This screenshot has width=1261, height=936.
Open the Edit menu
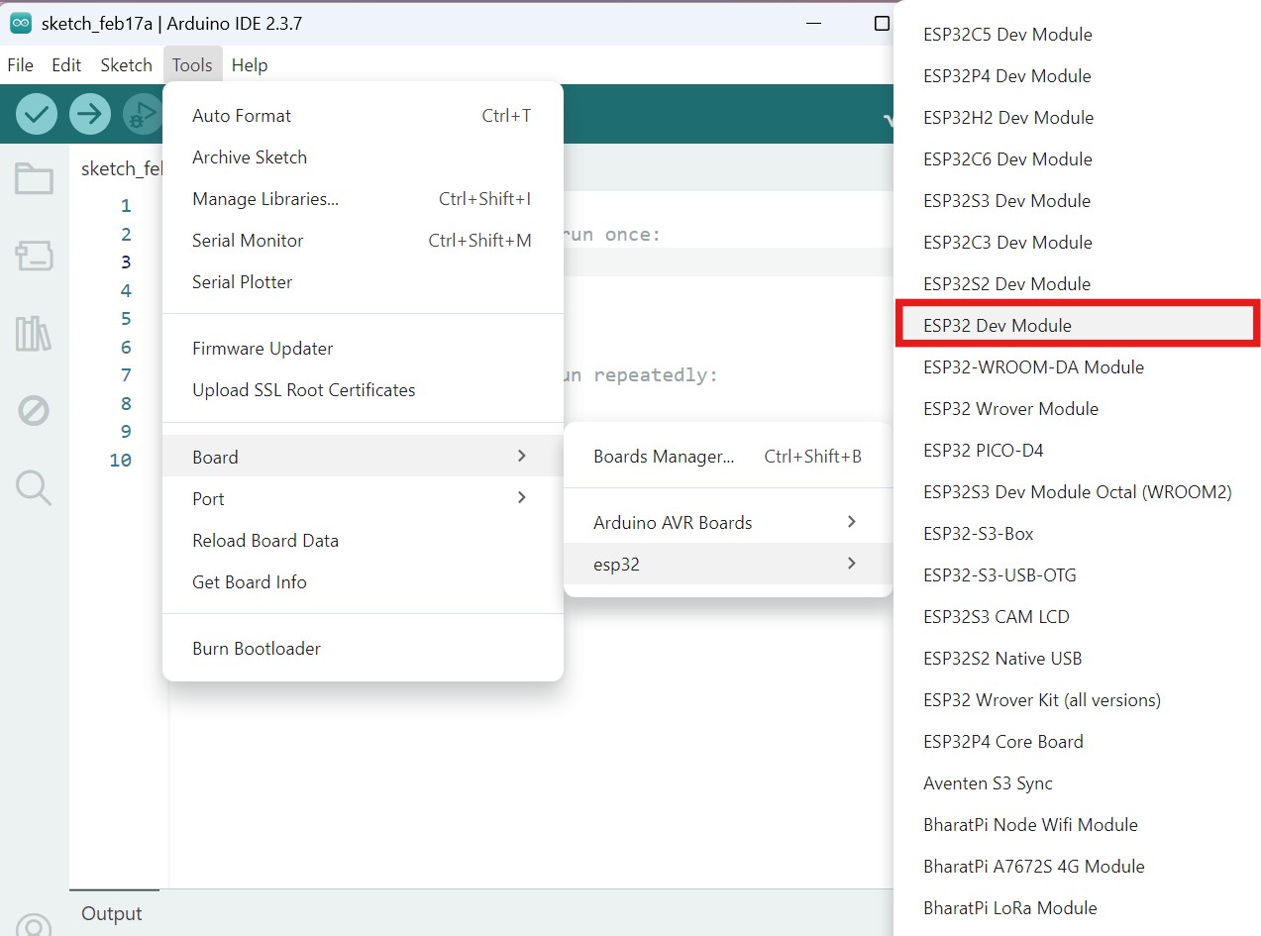66,65
